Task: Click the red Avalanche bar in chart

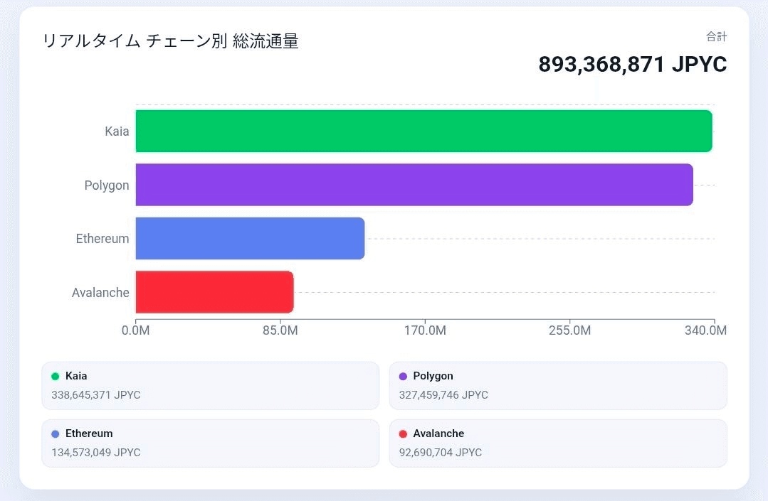Action: (x=214, y=292)
